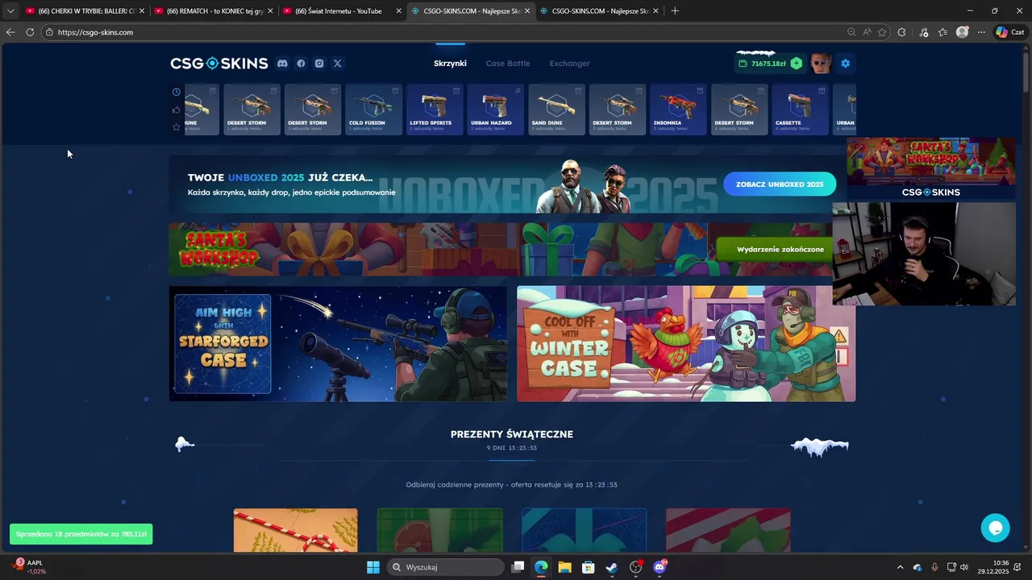Switch to the Świat Internetu YouTube tab
Viewport: 1032px width, 580px height.
[342, 11]
